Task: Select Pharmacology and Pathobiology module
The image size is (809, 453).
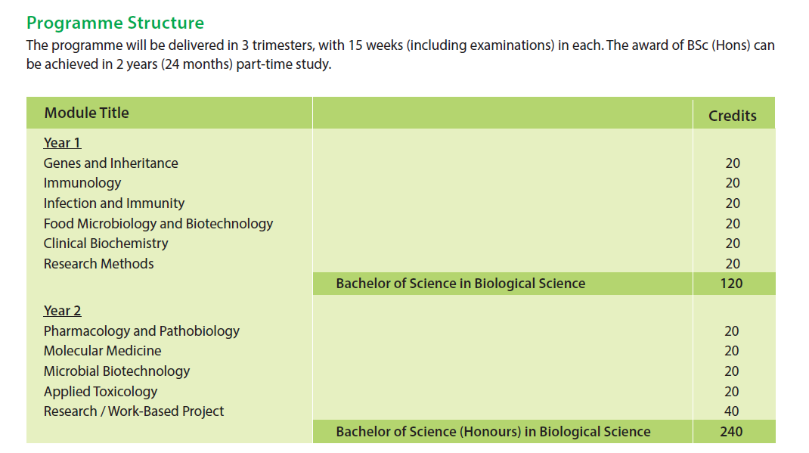Action: pyautogui.click(x=141, y=330)
